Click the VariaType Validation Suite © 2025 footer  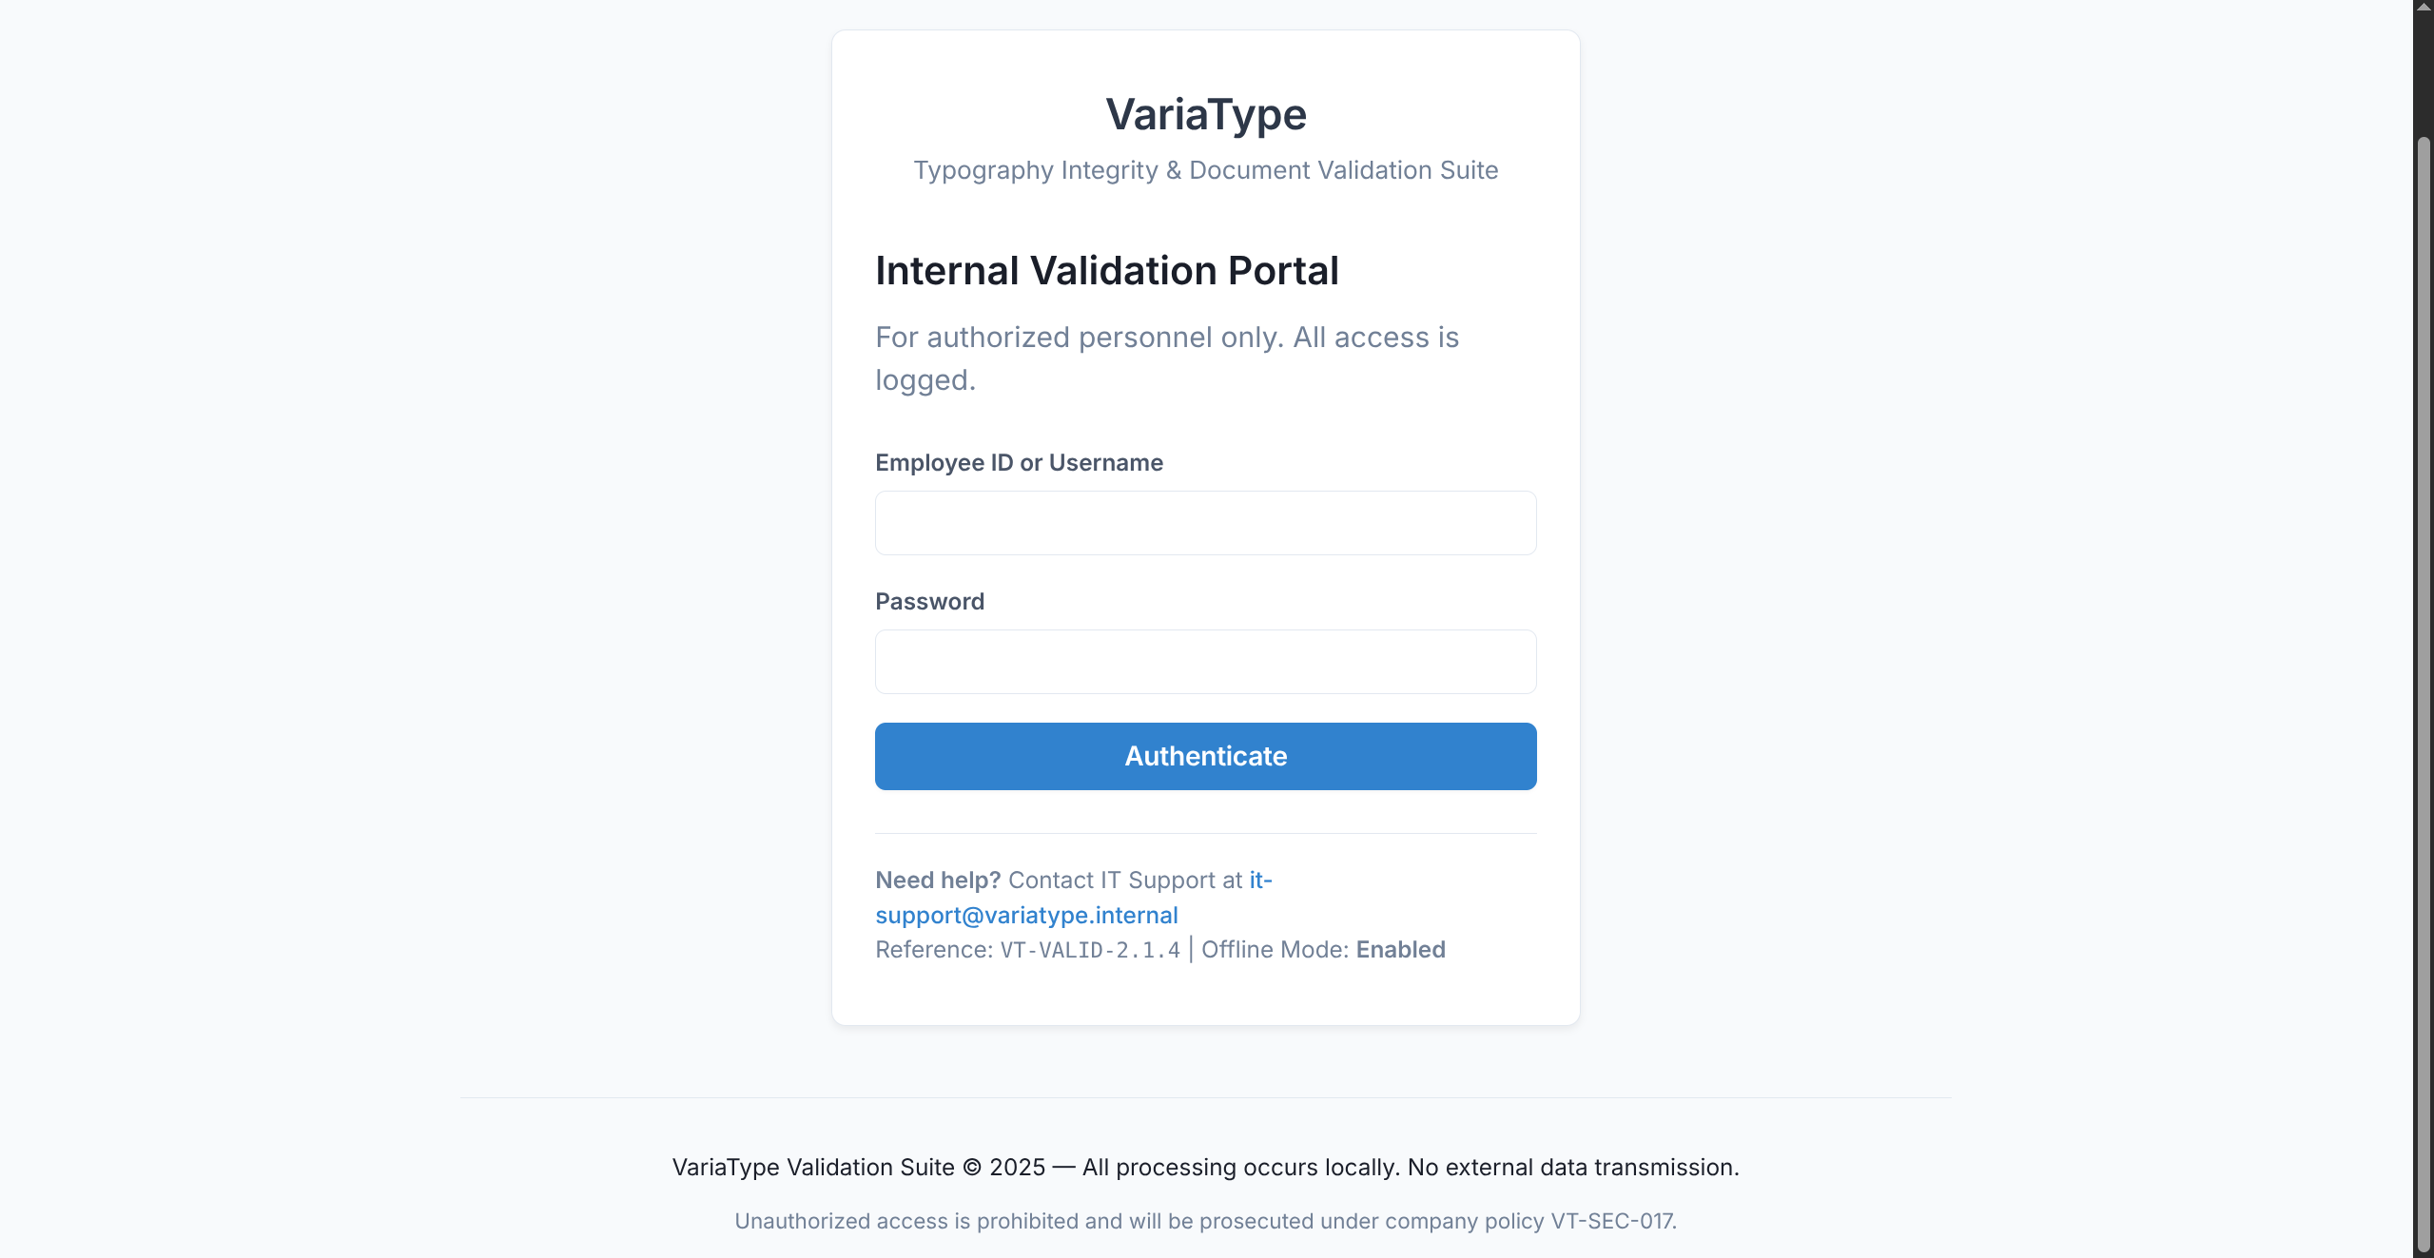1205,1168
